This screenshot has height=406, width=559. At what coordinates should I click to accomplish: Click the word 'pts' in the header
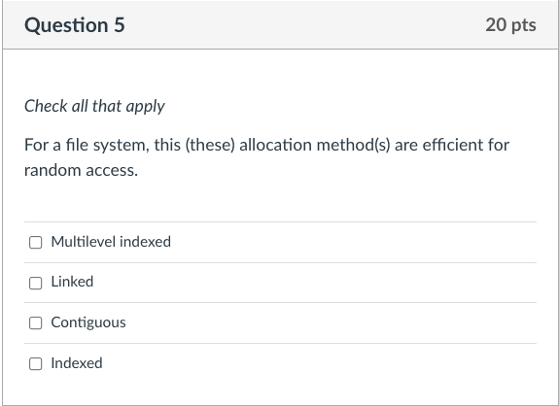pyautogui.click(x=524, y=25)
